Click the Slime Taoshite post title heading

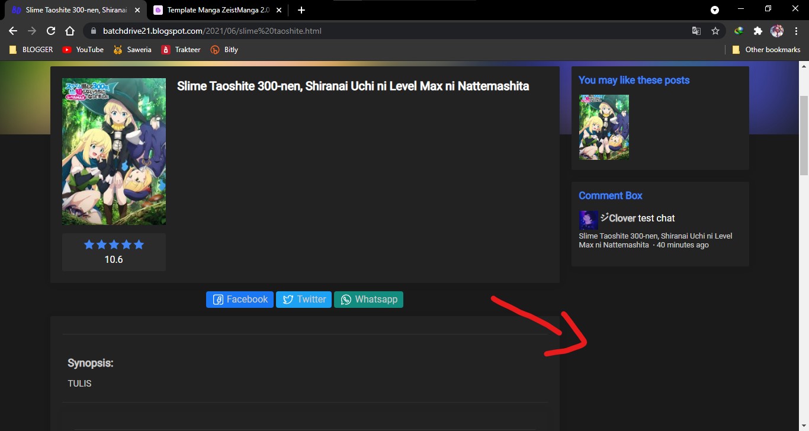(x=353, y=86)
